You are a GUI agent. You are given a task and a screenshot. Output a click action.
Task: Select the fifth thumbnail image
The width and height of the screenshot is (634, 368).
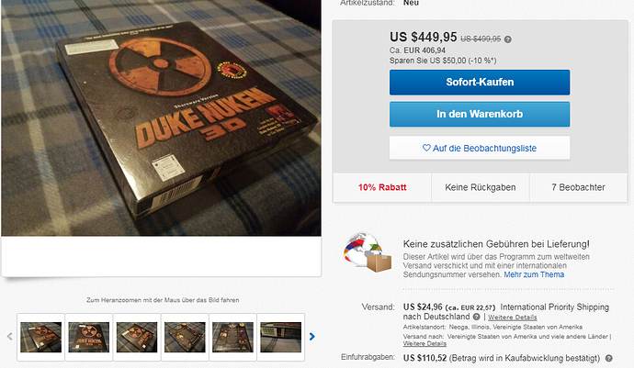click(x=232, y=337)
